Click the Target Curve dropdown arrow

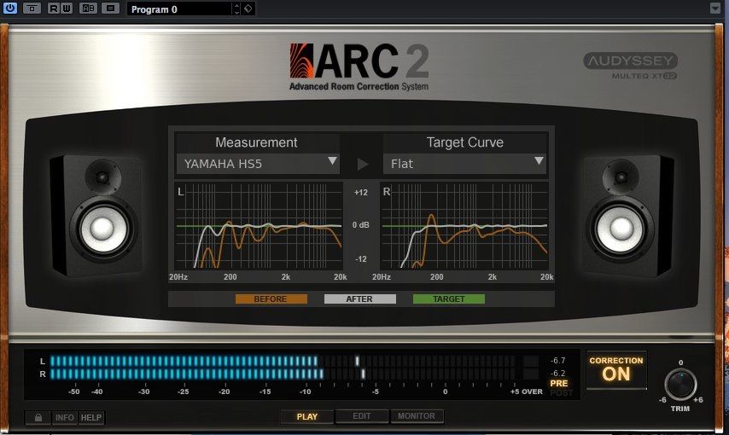pyautogui.click(x=539, y=161)
